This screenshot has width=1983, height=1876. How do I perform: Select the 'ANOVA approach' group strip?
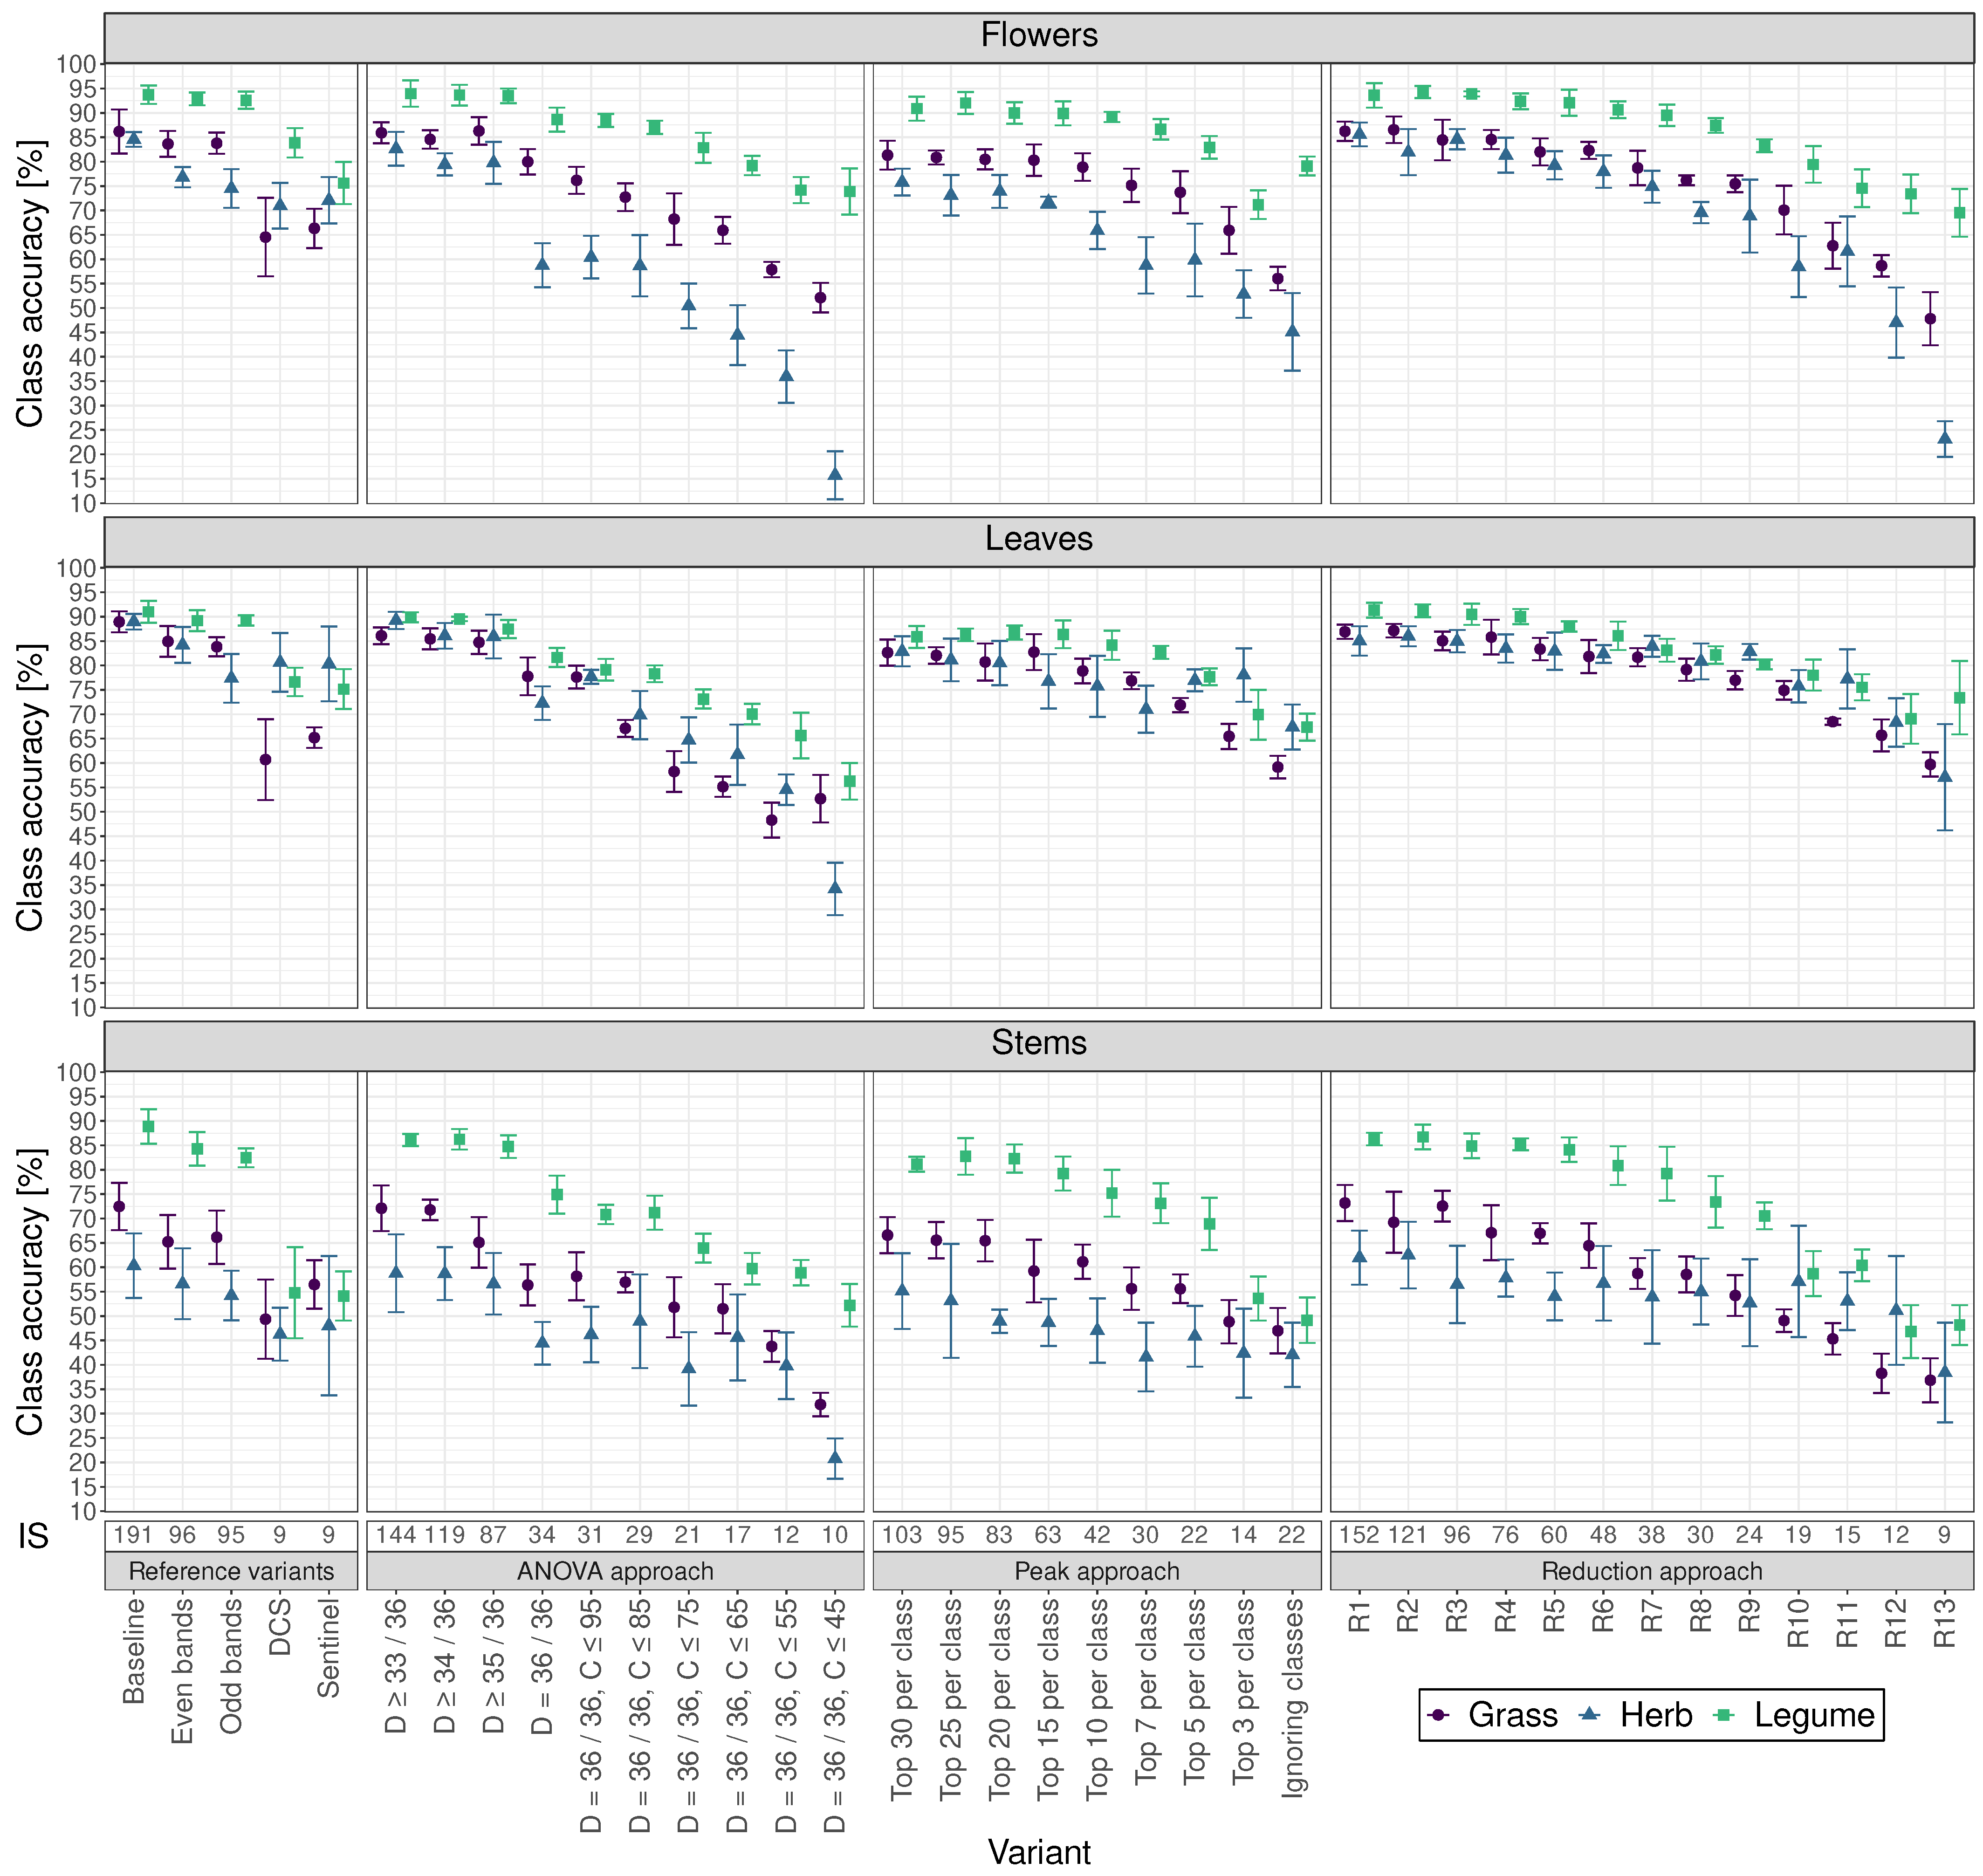coord(615,1571)
